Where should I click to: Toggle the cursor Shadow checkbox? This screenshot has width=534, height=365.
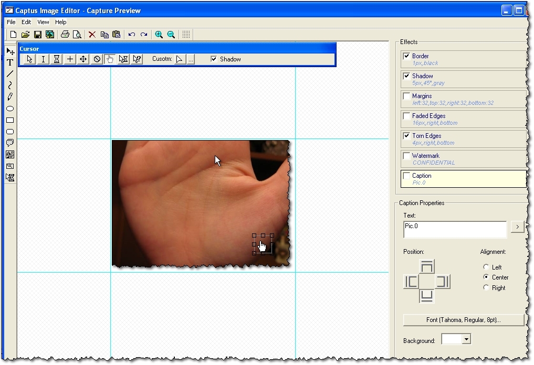coord(214,59)
